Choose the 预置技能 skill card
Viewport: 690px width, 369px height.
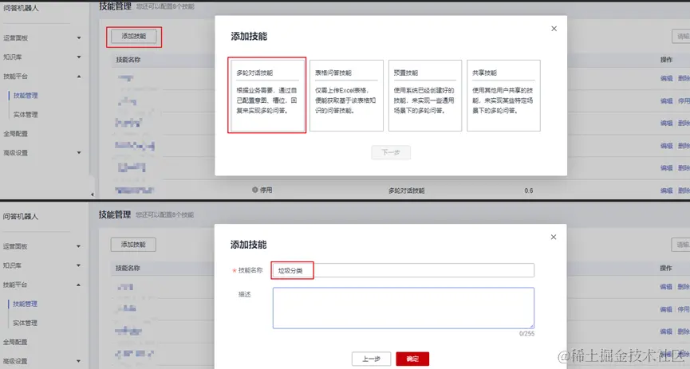(x=425, y=96)
